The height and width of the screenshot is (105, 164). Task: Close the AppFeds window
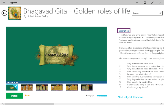point(160,3)
